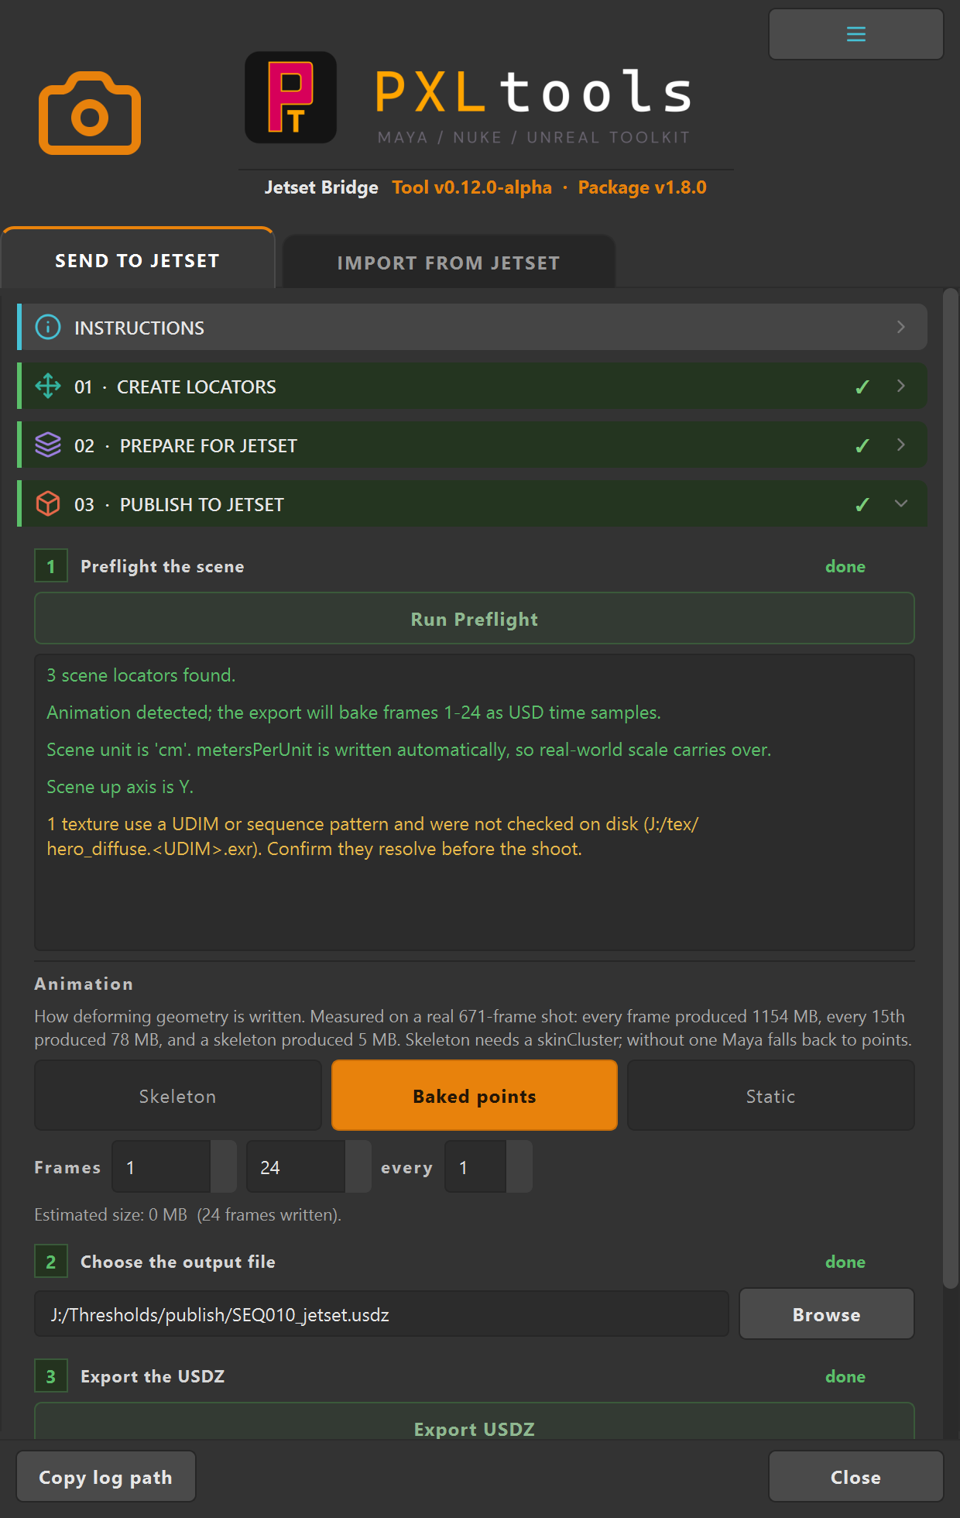Click the step 3 number badge
The width and height of the screenshot is (960, 1518).
pos(51,1375)
